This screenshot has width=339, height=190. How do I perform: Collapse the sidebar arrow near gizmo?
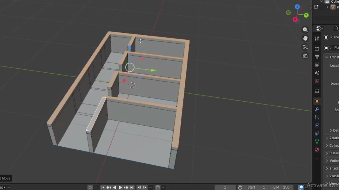point(310,8)
